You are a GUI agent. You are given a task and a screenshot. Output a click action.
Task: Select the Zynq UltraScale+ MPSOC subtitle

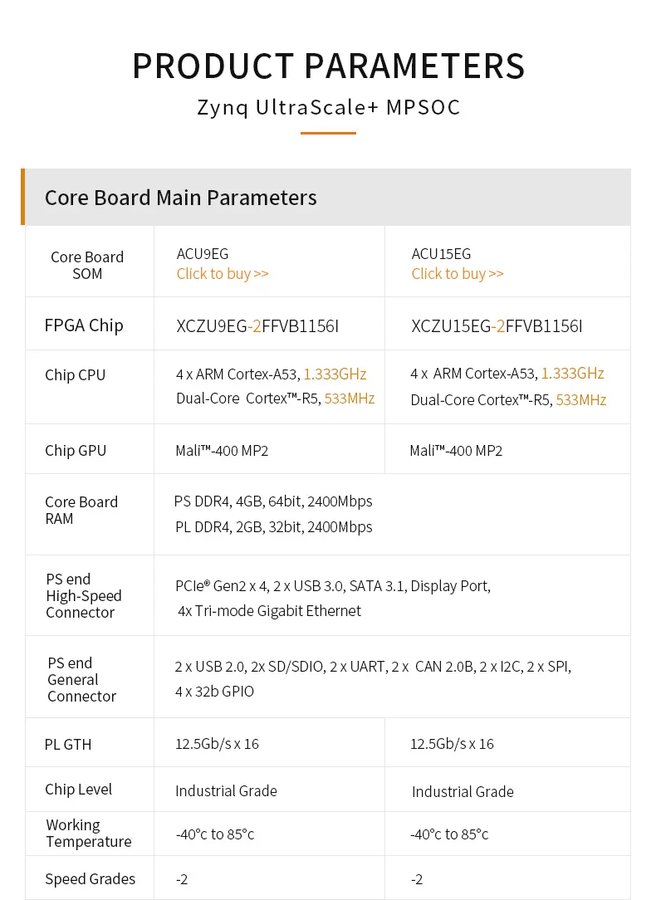point(328,108)
